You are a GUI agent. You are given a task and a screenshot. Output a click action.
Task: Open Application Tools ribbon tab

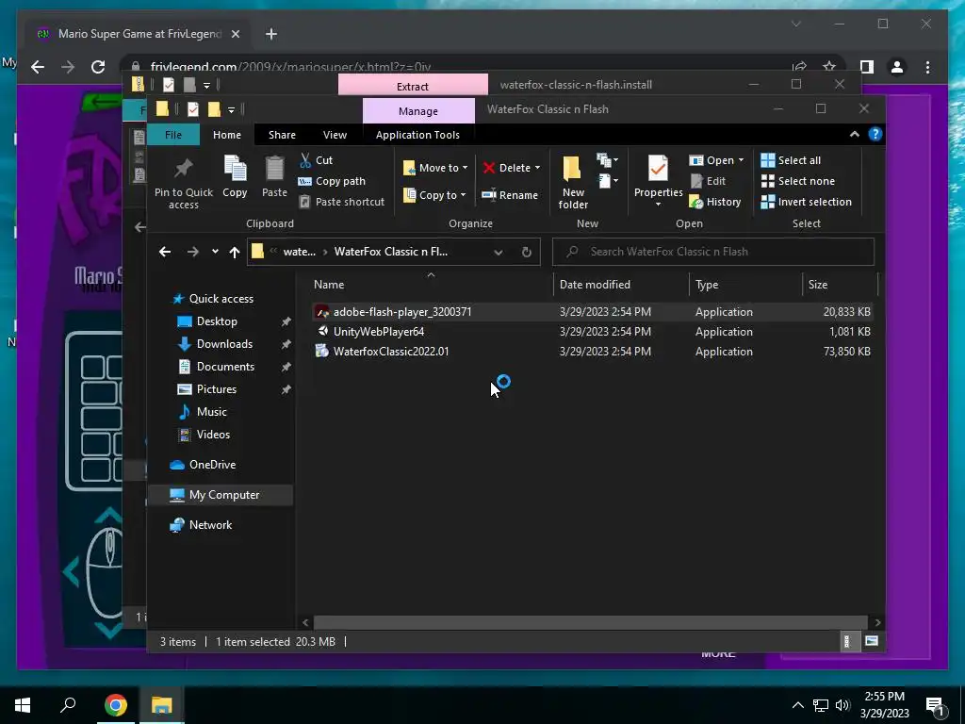click(x=417, y=134)
